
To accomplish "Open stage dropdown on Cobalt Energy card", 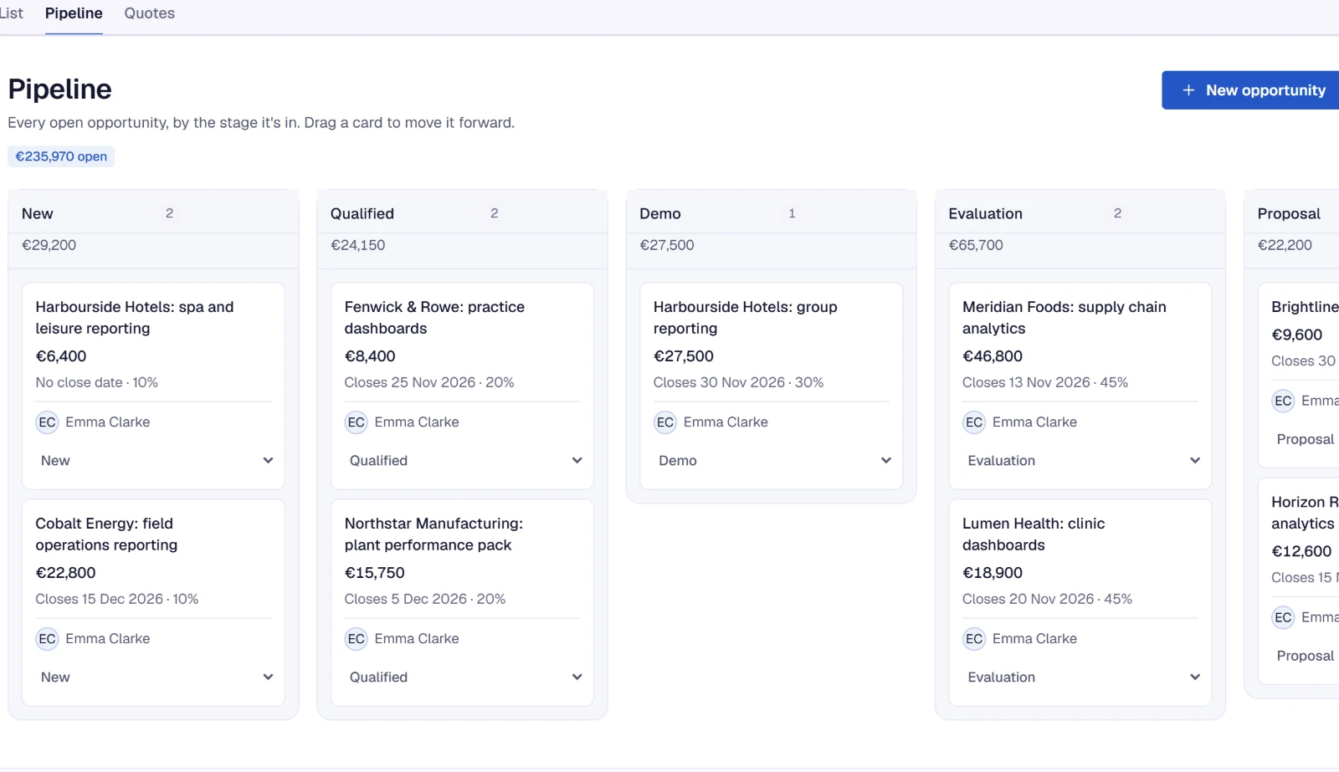I will (154, 677).
